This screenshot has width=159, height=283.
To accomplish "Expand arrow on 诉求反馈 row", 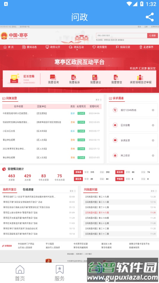I will [x=153, y=140].
